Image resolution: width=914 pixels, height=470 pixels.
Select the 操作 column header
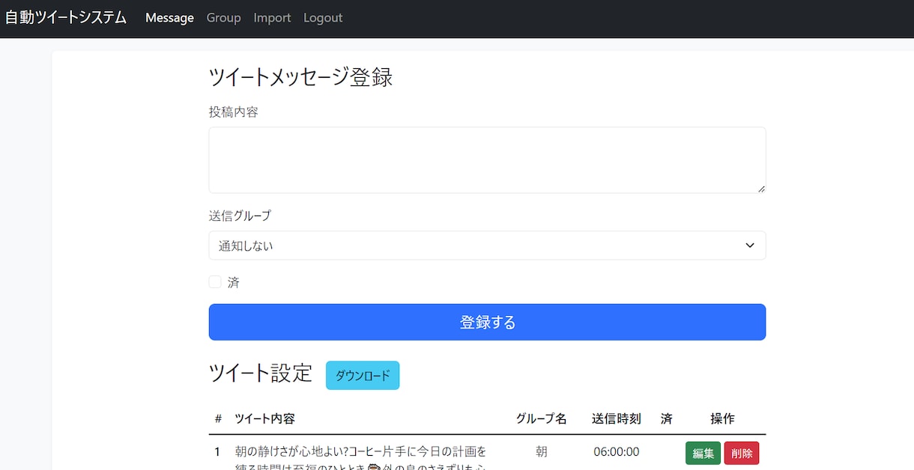(x=722, y=418)
